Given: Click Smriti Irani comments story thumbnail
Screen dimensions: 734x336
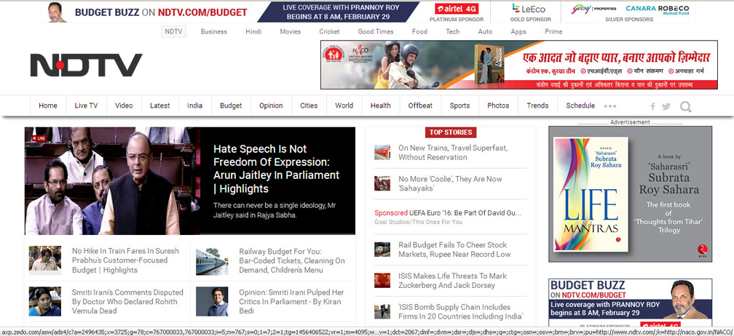Looking at the screenshot, I should (45, 301).
